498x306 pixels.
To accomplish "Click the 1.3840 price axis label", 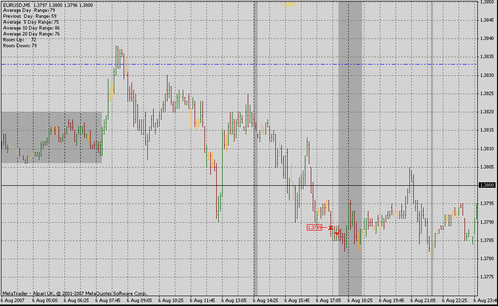I will pyautogui.click(x=487, y=38).
